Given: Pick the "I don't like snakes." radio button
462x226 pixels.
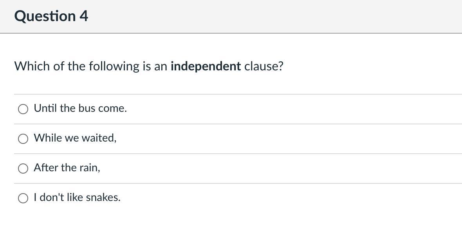Looking at the screenshot, I should coord(23,198).
